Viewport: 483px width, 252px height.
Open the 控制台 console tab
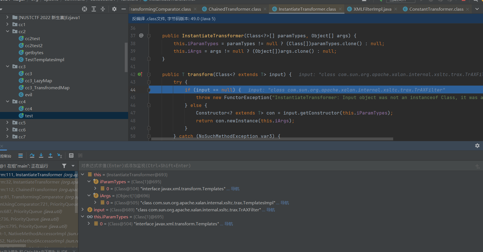pyautogui.click(x=6, y=156)
